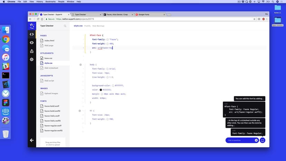Click the Prettify button
286x161 pixels.
pos(87,26)
